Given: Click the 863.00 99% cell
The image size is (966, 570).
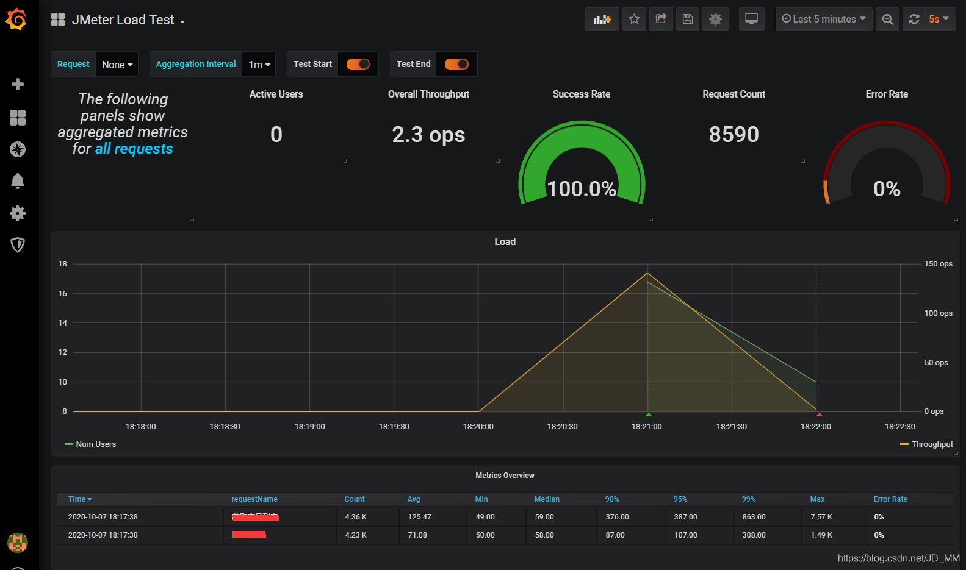Looking at the screenshot, I should [x=754, y=517].
